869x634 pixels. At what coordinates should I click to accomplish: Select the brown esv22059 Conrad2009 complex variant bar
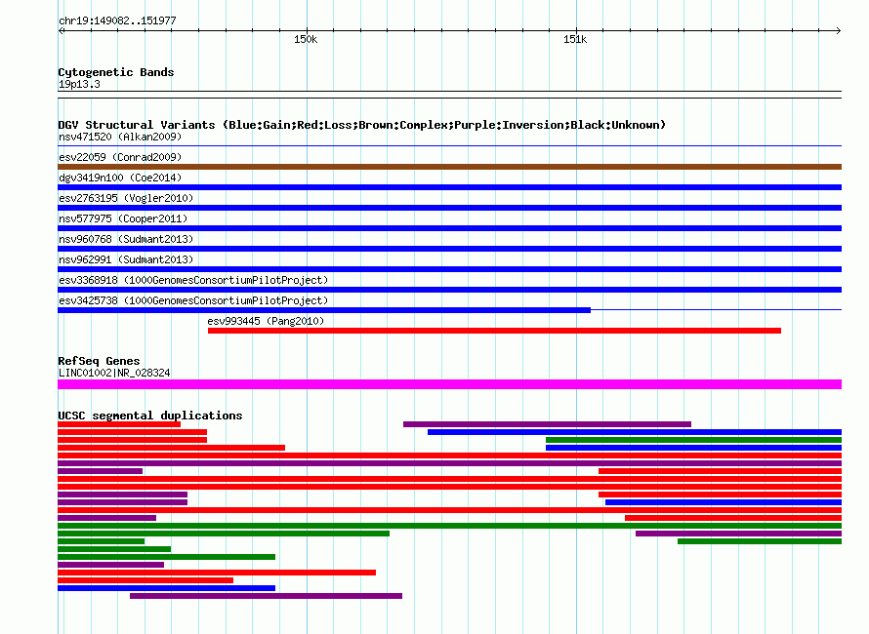(449, 167)
